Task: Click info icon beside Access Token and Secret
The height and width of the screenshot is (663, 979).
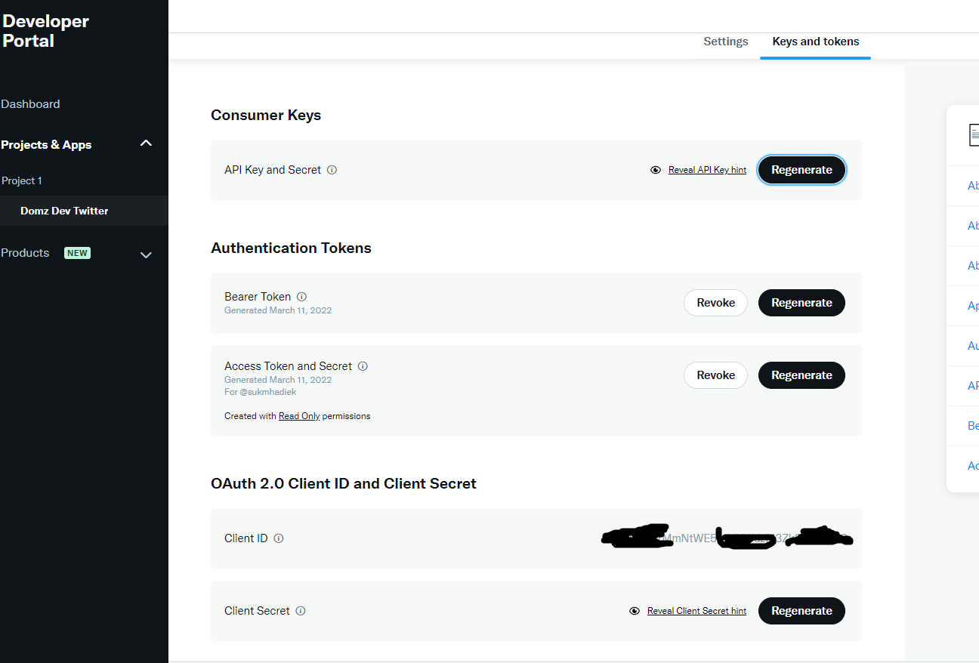Action: pos(363,366)
